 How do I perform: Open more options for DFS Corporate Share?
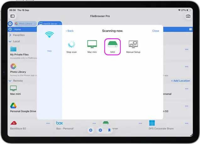click(186, 123)
